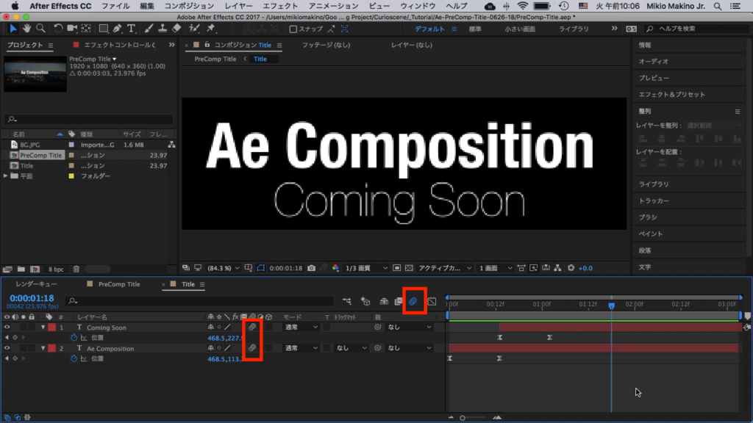Switch to the PreComp Title timeline tab

(119, 284)
